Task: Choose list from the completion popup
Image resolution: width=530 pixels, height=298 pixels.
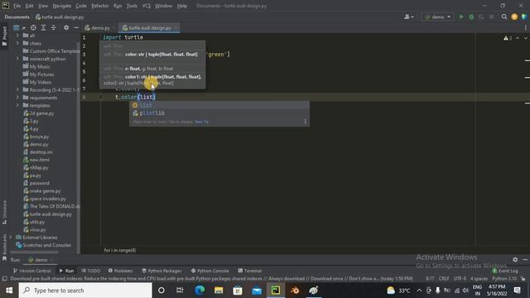Action: pyautogui.click(x=219, y=105)
